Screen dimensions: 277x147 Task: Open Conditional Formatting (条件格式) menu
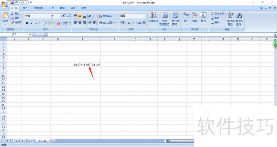click(153, 19)
